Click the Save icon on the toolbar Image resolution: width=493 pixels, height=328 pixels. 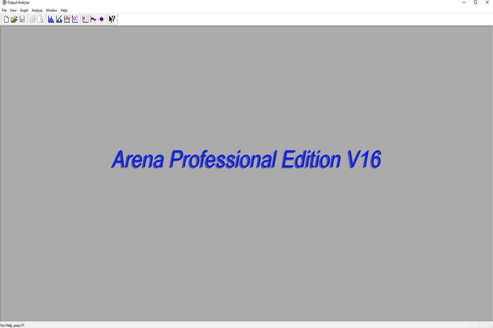click(22, 19)
